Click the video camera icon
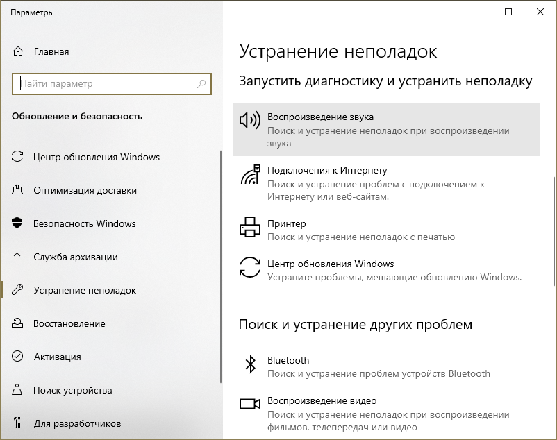This screenshot has width=557, height=440. [249, 404]
